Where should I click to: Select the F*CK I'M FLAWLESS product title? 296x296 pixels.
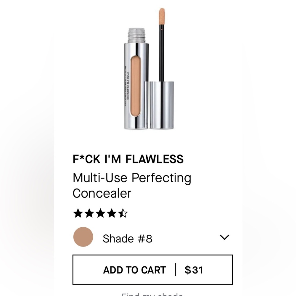tap(128, 159)
